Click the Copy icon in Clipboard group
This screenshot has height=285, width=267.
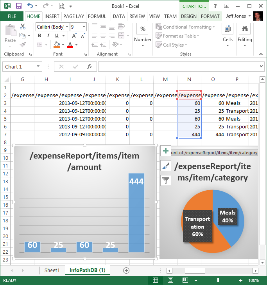point(22,36)
